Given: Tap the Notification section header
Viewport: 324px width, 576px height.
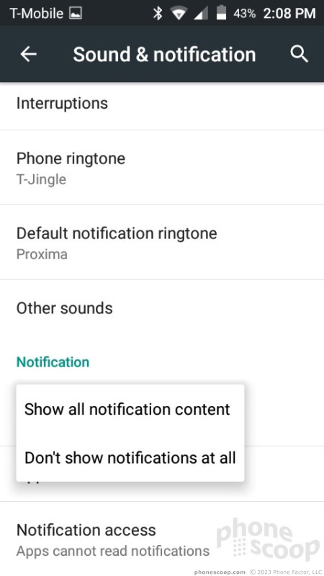Looking at the screenshot, I should coord(53,362).
